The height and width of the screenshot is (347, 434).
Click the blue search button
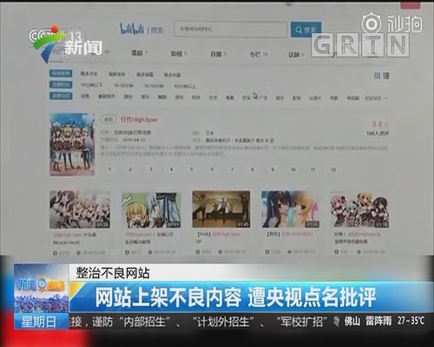coord(306,29)
